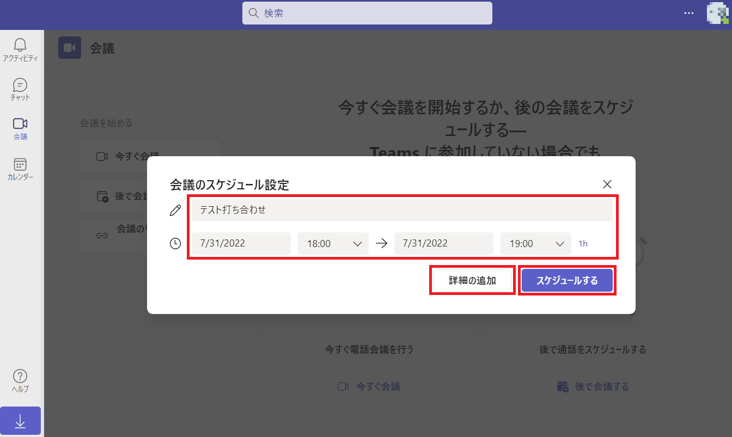Screen dimensions: 732x437
Task: Click the 後で会議する link at bottom
Action: (593, 386)
